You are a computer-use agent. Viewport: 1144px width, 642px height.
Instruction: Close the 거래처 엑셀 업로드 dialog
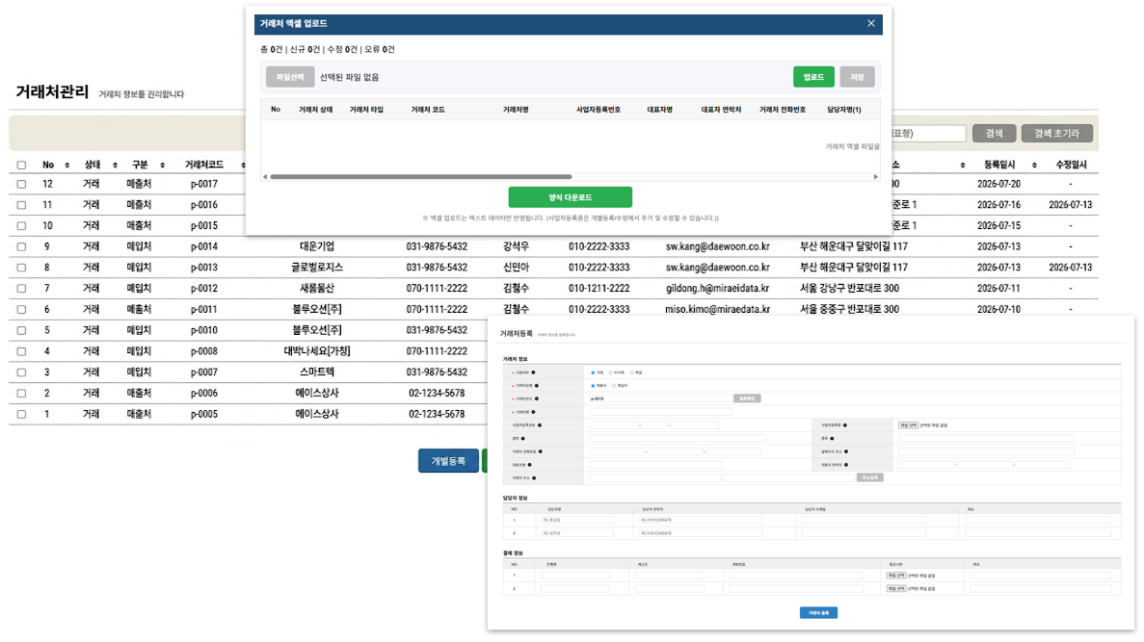[x=871, y=23]
